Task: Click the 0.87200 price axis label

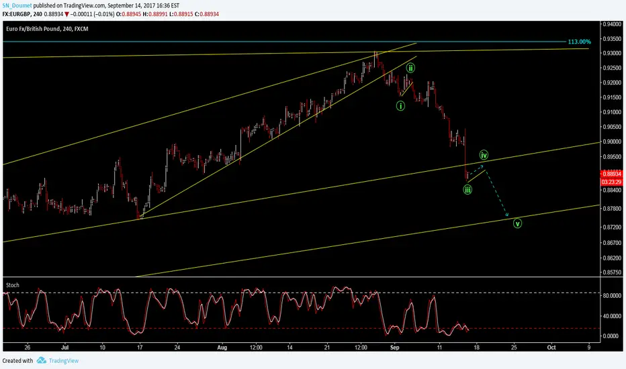Action: click(612, 227)
